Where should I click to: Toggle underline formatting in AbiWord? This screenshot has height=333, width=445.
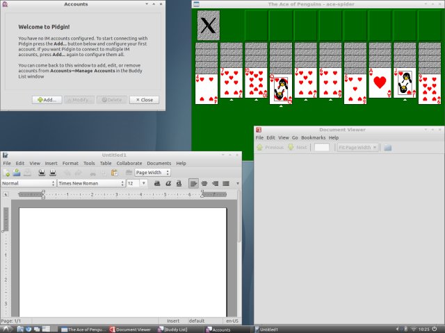click(x=178, y=183)
